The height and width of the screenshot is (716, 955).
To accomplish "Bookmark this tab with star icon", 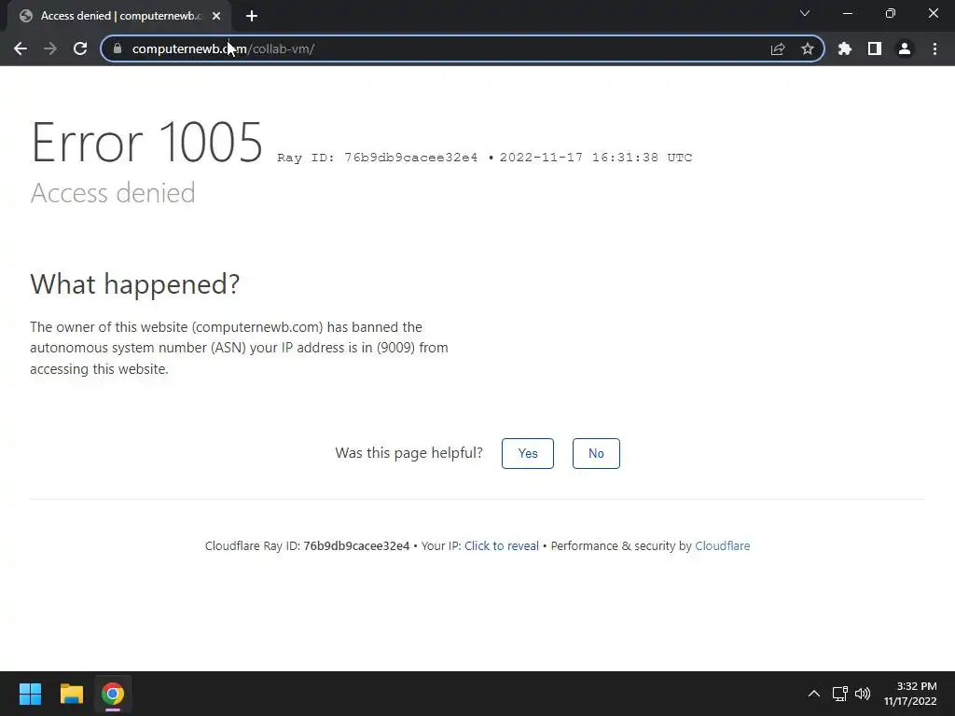I will tap(808, 48).
